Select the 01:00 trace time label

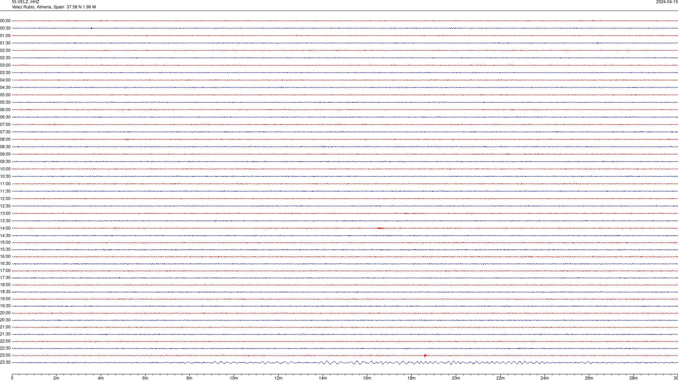[x=5, y=36]
